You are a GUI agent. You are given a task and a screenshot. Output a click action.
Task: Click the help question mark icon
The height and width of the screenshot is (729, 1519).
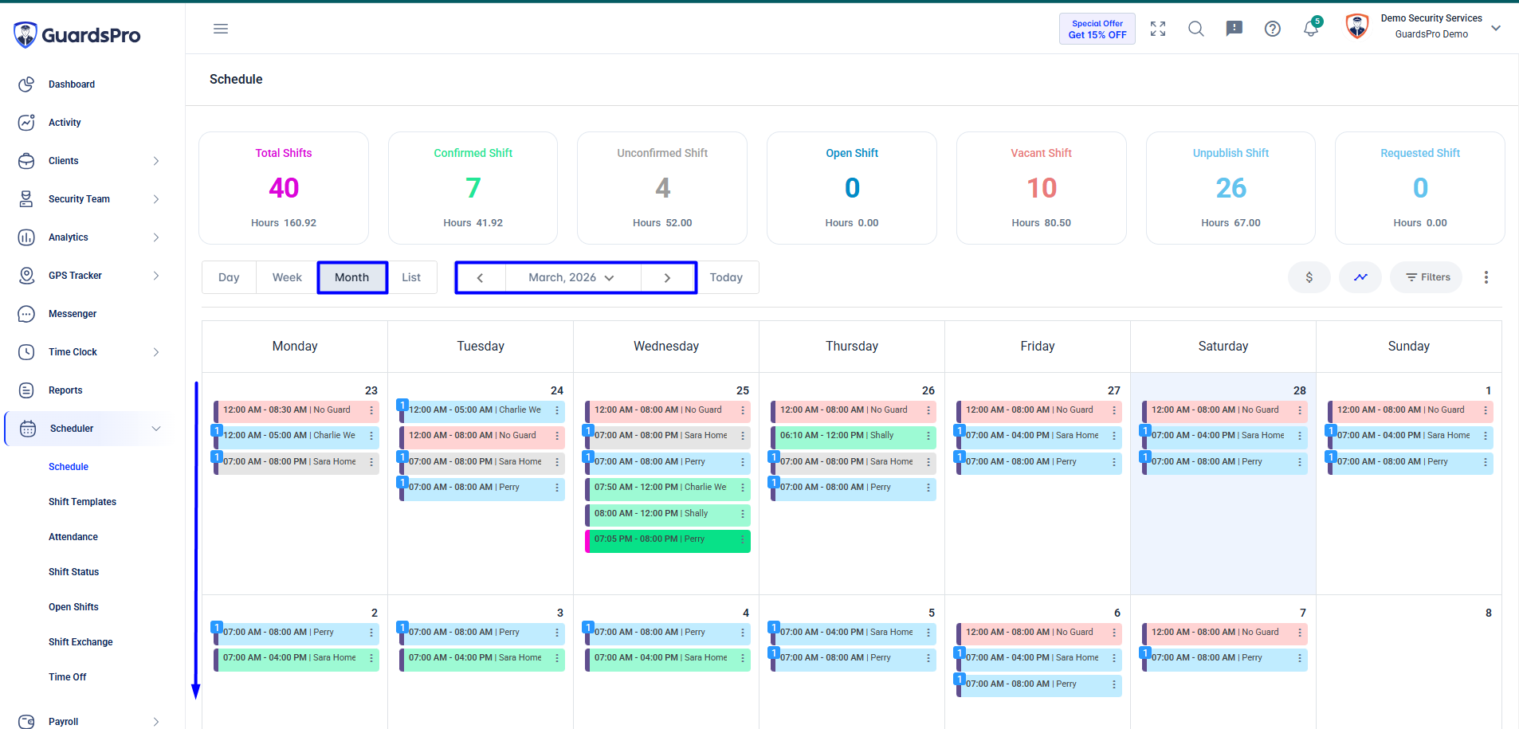[x=1273, y=29]
